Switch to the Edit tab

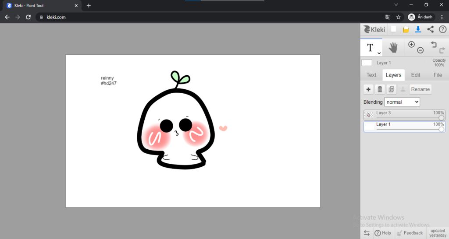(x=416, y=75)
